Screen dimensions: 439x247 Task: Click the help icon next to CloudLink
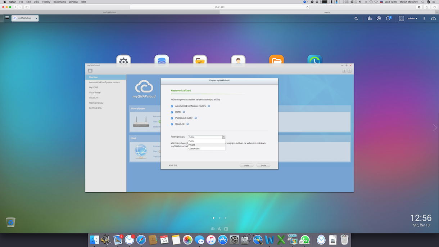(187, 124)
